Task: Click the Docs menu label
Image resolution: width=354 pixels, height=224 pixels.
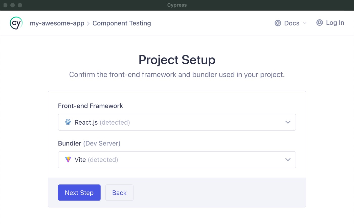Action: [292, 23]
